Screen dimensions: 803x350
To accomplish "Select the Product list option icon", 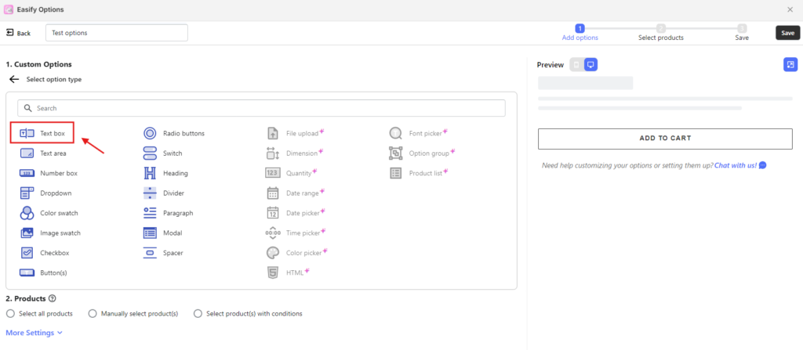I will (395, 173).
